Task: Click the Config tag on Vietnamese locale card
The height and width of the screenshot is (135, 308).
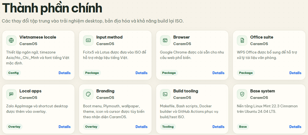Action: (x=14, y=73)
